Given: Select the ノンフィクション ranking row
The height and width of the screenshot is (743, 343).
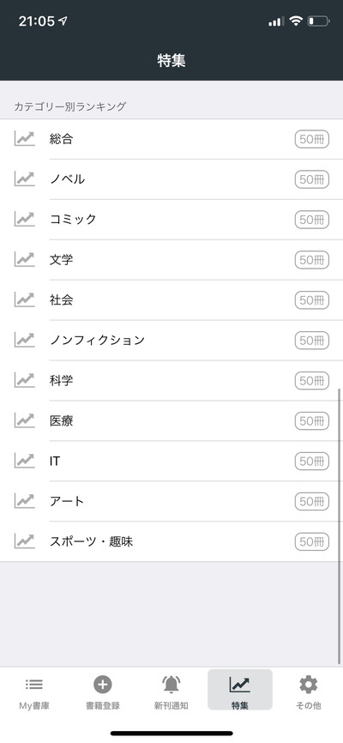Looking at the screenshot, I should tap(171, 341).
